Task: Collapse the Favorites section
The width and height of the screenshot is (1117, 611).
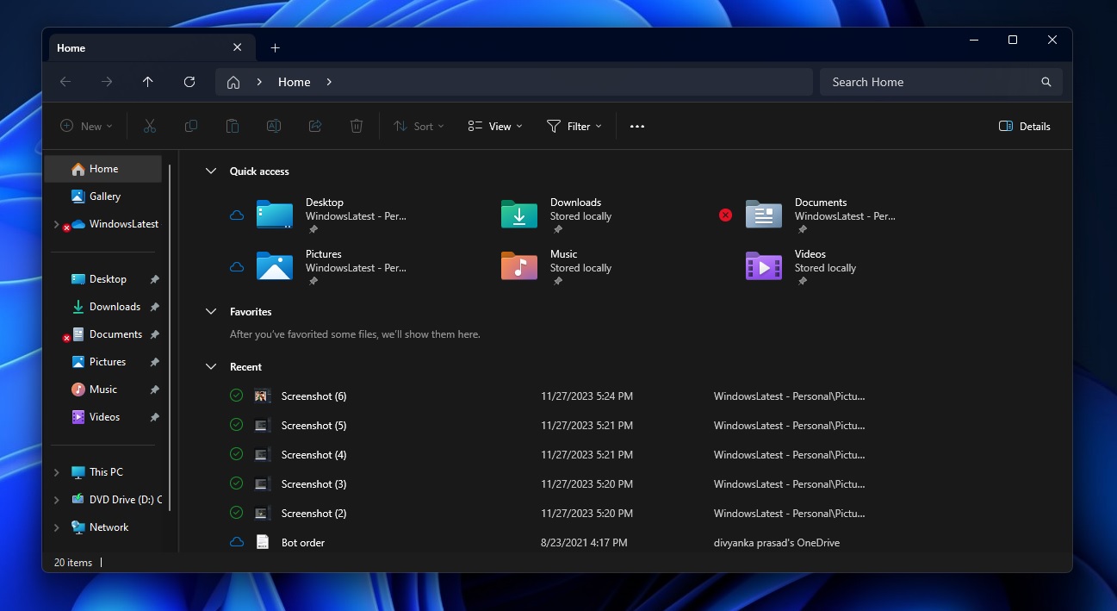Action: [x=211, y=312]
